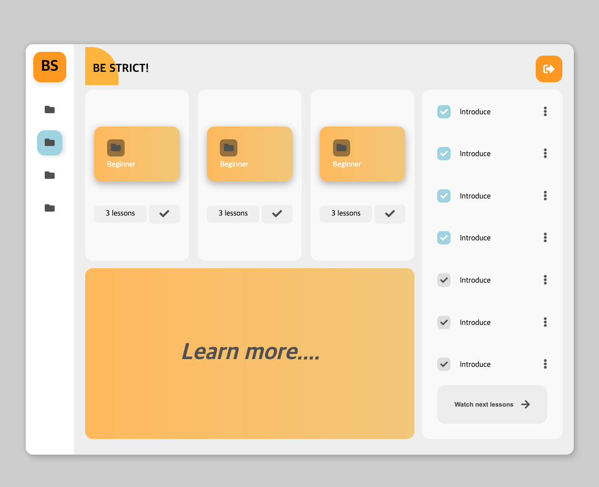
Task: Toggle the sixth Introduce checkbox
Action: 444,322
